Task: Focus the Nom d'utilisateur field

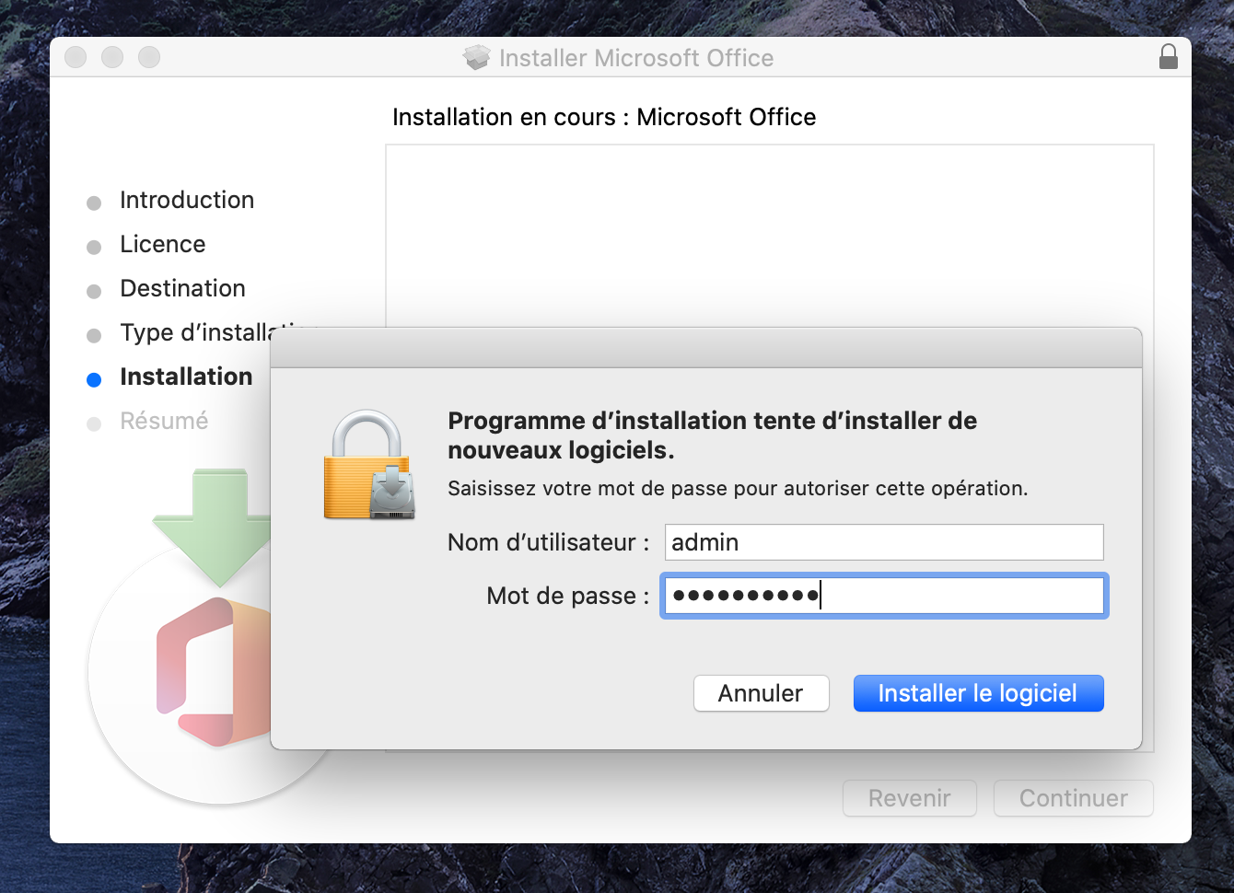Action: (883, 542)
